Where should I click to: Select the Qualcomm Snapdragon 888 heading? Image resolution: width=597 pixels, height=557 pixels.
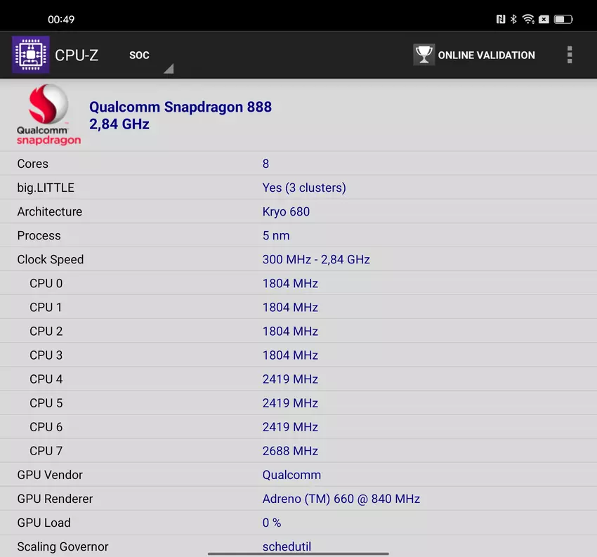(181, 107)
